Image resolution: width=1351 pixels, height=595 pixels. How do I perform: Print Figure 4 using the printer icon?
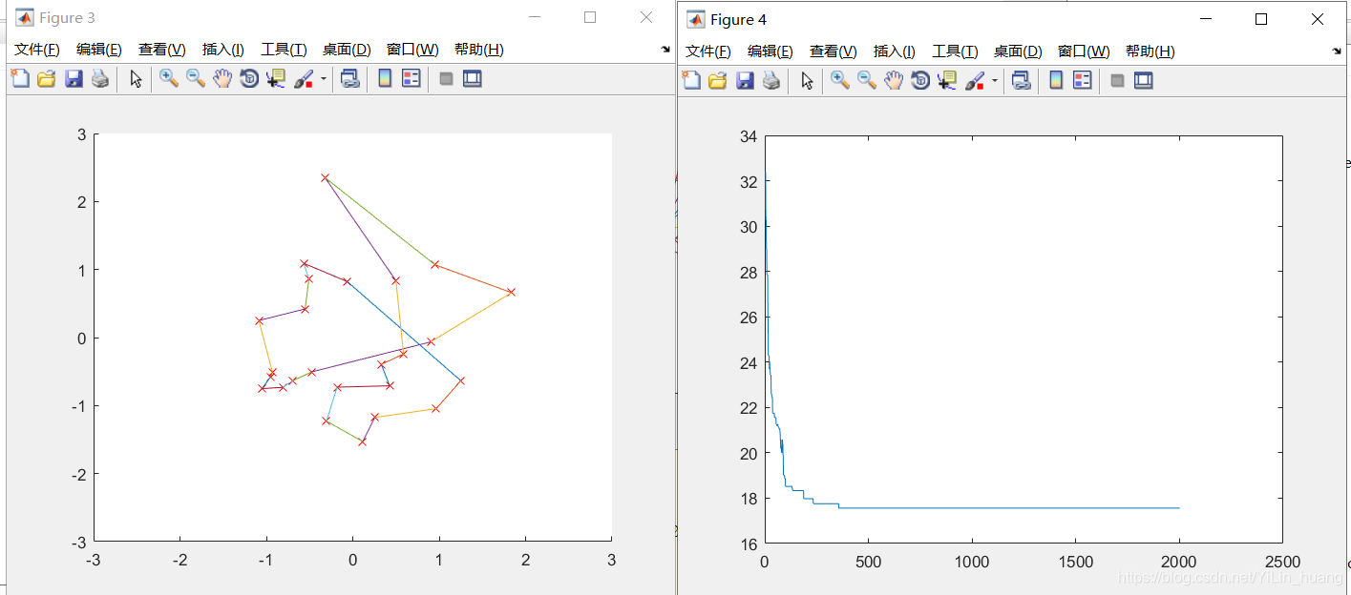click(x=771, y=81)
